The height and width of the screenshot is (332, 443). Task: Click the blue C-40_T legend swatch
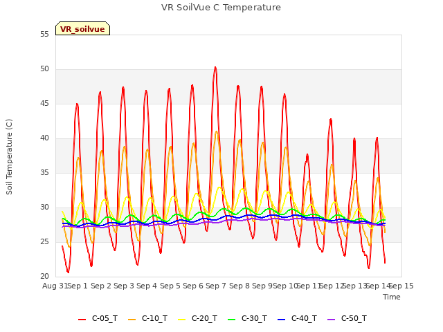pos(282,320)
